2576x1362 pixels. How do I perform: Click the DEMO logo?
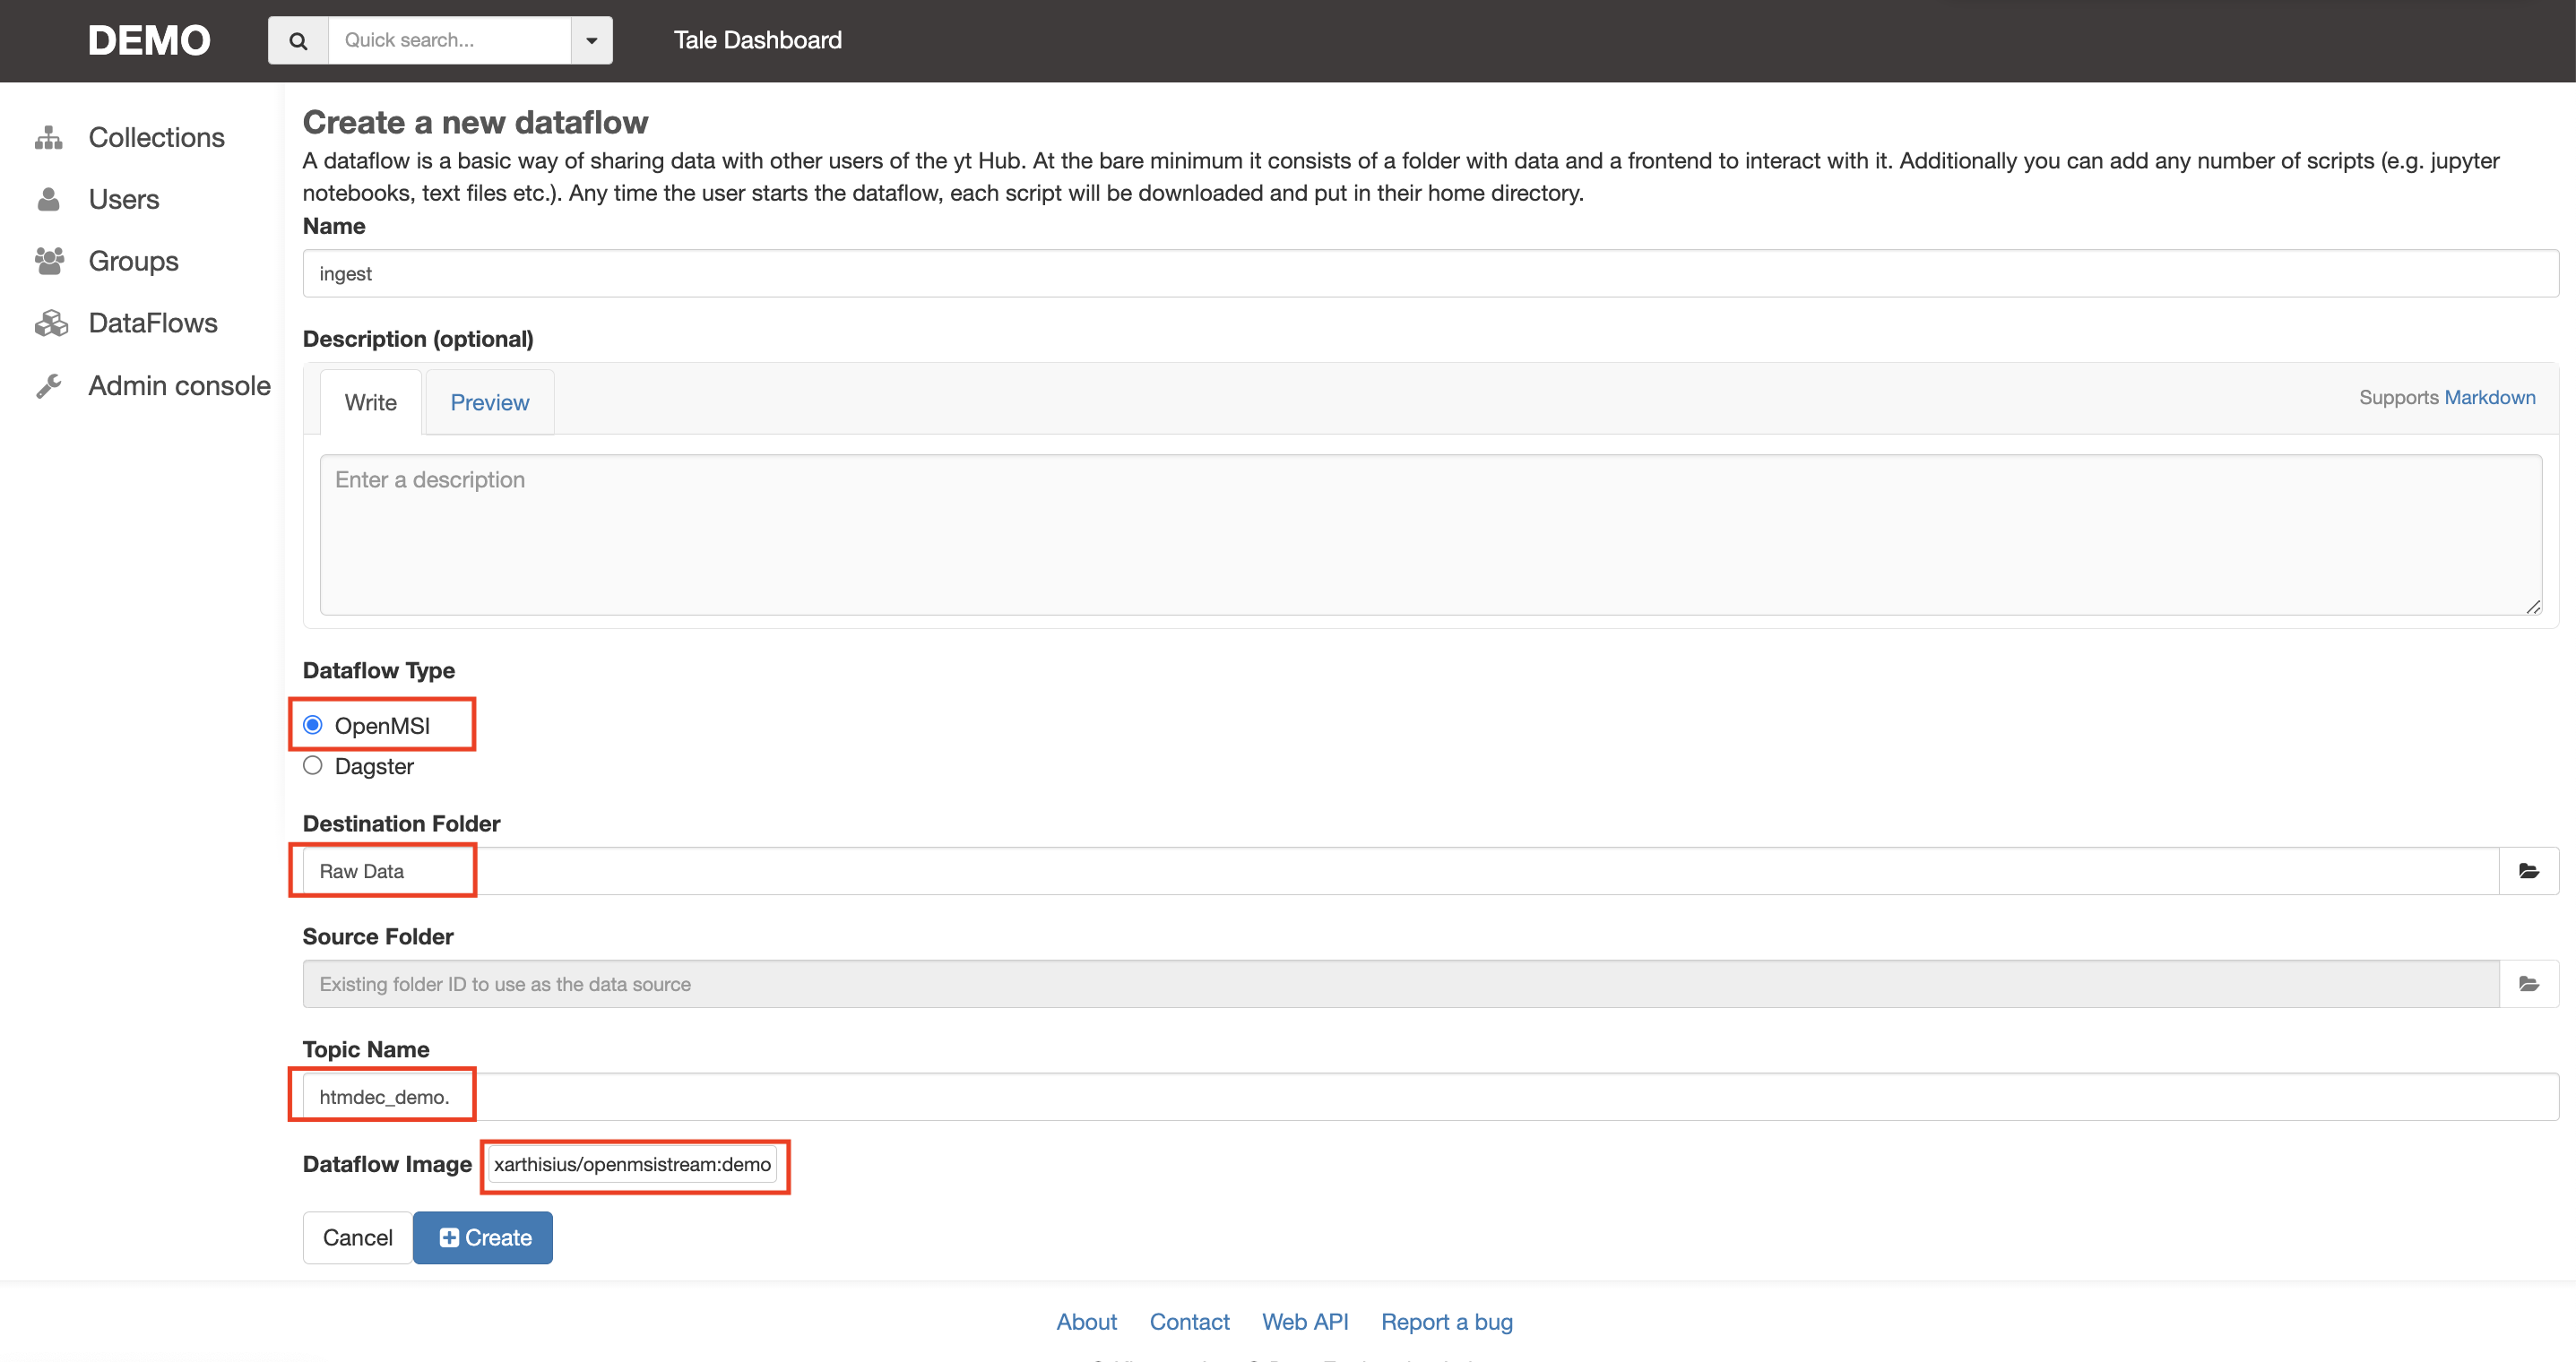pos(148,40)
